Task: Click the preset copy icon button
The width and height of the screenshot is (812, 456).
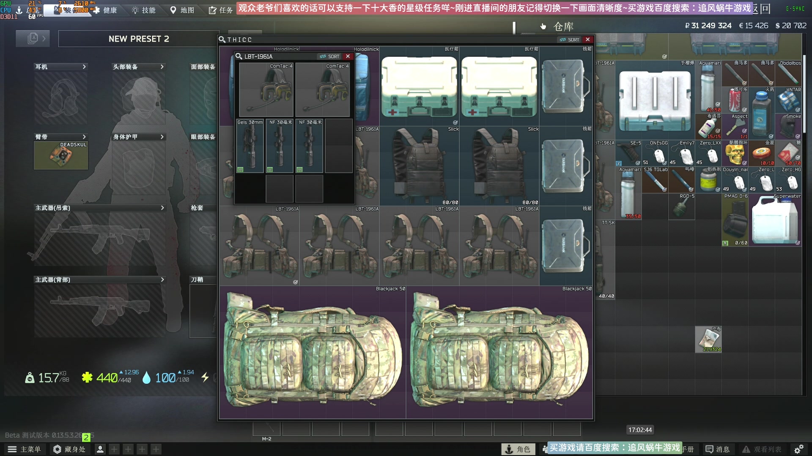Action: [x=33, y=39]
